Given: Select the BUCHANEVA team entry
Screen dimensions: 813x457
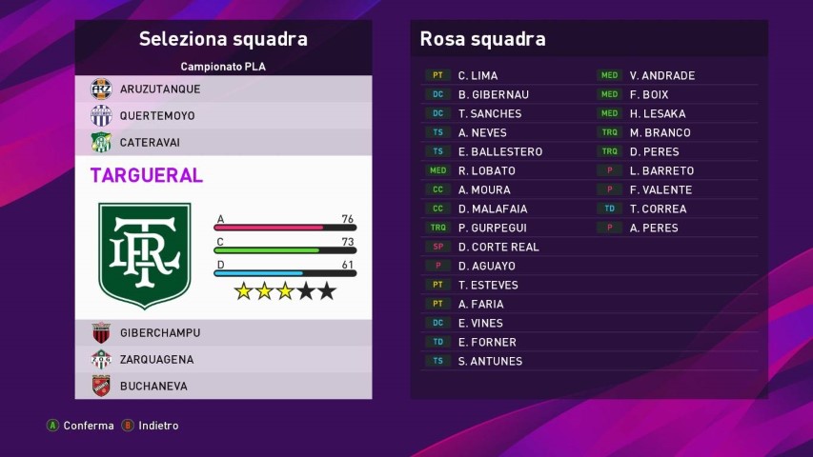Looking at the screenshot, I should click(152, 386).
